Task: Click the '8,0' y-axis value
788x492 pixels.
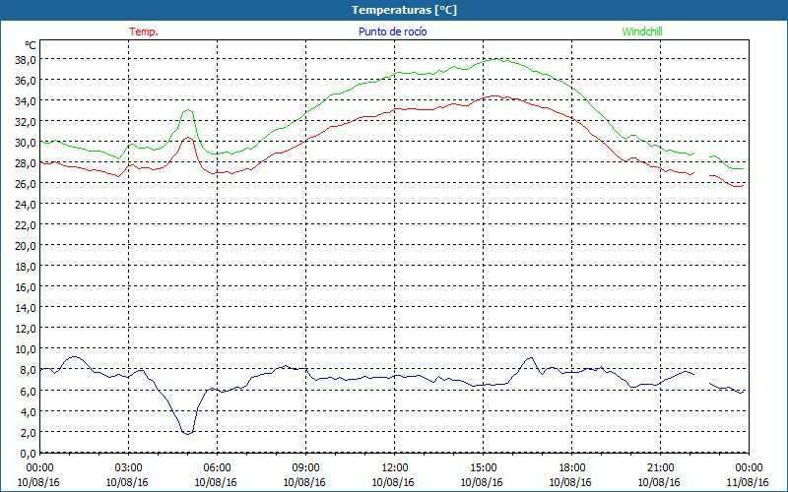Action: [x=29, y=370]
